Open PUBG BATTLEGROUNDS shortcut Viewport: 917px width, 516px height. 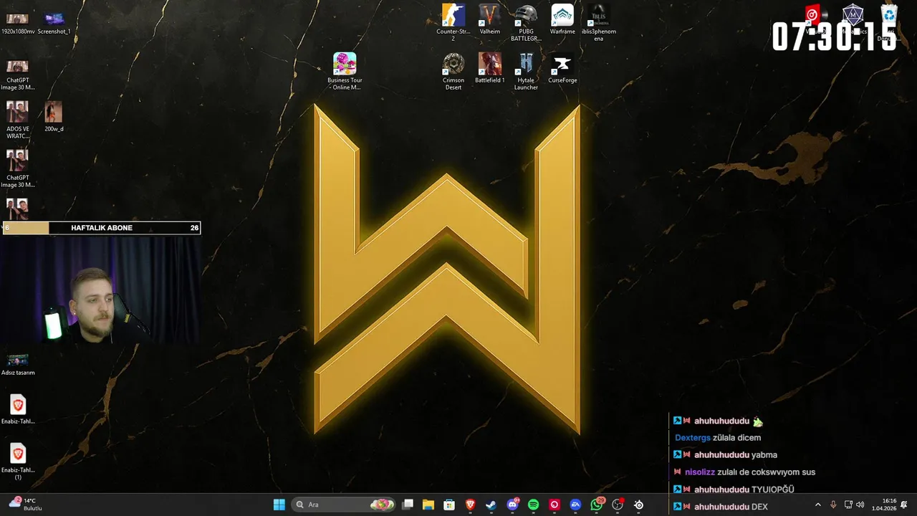526,22
